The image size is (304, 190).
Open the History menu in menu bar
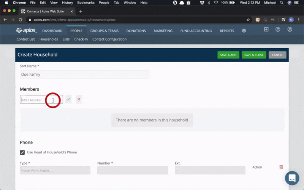[68, 3]
